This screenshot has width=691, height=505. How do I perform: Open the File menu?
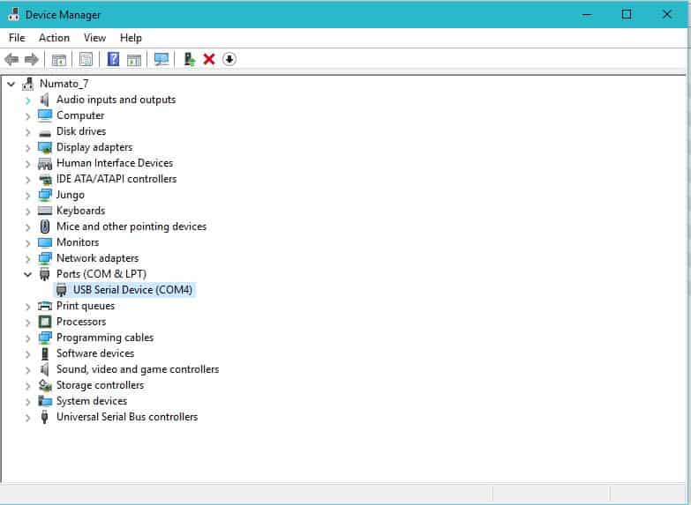17,38
